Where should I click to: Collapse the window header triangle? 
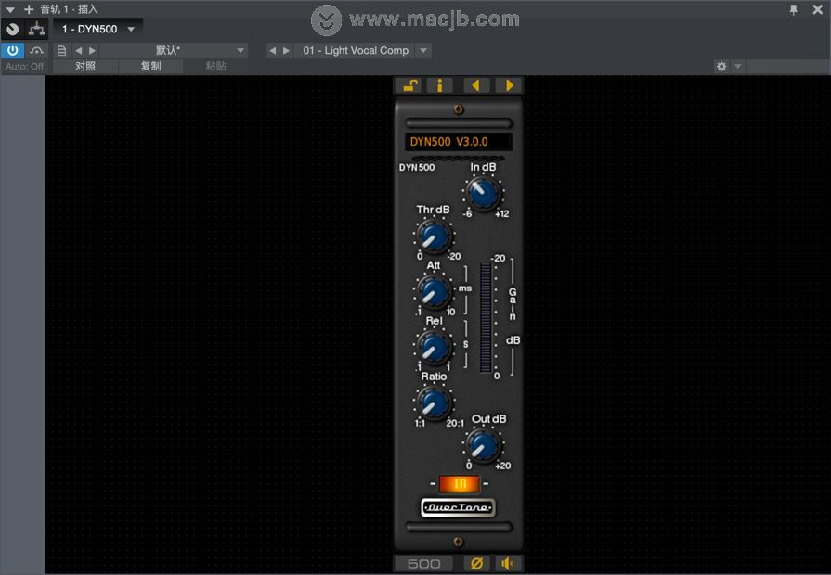point(10,9)
